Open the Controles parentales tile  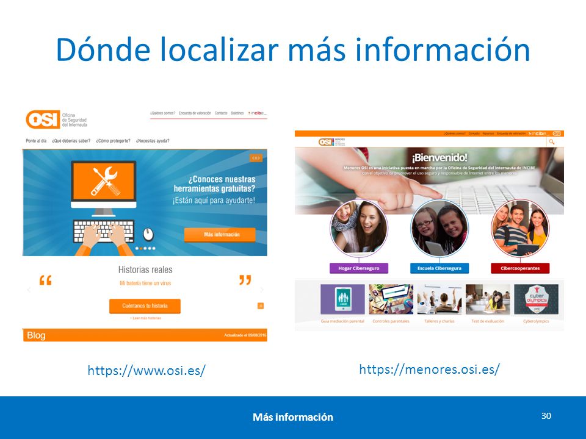[391, 304]
